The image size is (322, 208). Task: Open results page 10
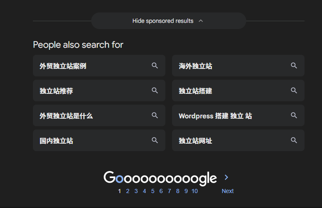195,191
